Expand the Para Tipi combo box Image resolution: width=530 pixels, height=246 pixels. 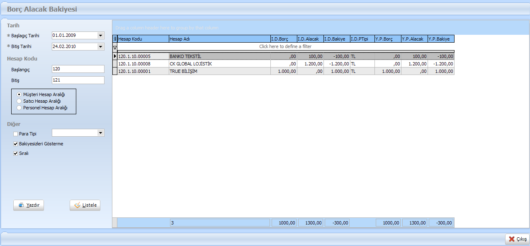[x=100, y=133]
